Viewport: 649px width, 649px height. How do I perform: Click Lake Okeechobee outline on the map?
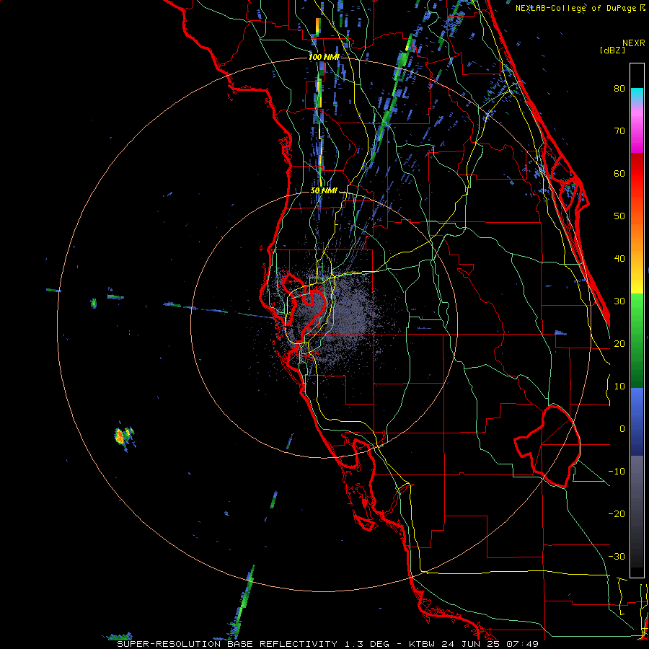(547, 446)
